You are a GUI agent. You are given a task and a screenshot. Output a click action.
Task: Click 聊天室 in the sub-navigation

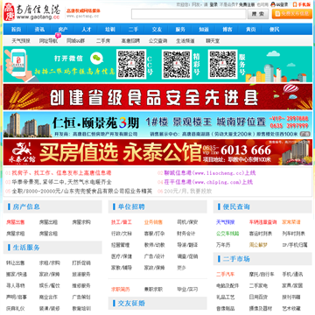point(213,41)
